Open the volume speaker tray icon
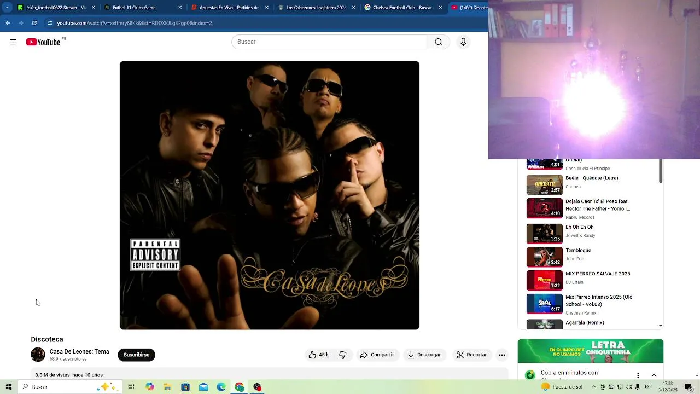 point(629,387)
